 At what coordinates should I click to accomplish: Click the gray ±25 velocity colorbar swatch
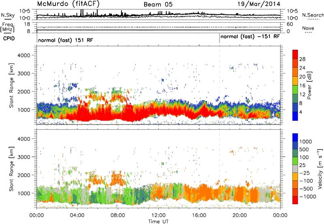(295, 169)
